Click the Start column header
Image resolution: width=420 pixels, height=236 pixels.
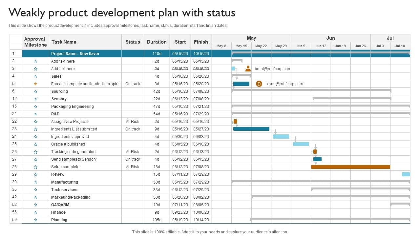[180, 42]
